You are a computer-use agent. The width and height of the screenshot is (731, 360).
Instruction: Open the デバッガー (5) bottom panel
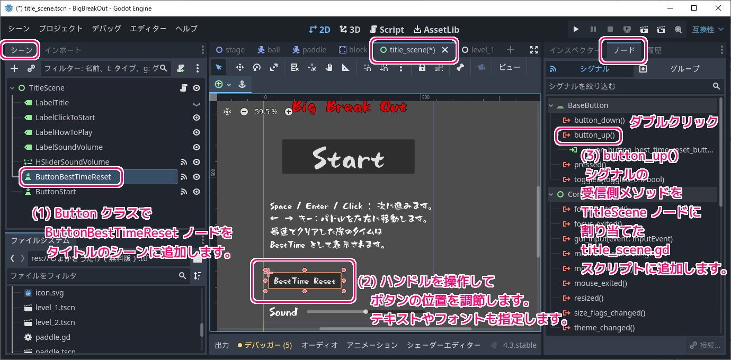tap(265, 345)
